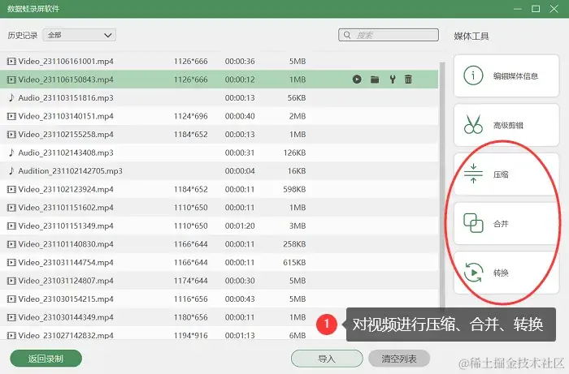
Task: Select file name Audio_231102143408.mp3
Action: coord(66,153)
